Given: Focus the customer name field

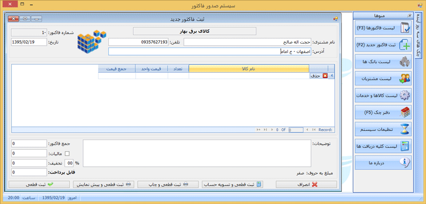Looking at the screenshot, I should (248, 42).
